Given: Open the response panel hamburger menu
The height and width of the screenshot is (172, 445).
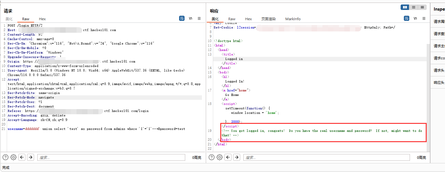Looking at the screenshot, I should tap(424, 19).
